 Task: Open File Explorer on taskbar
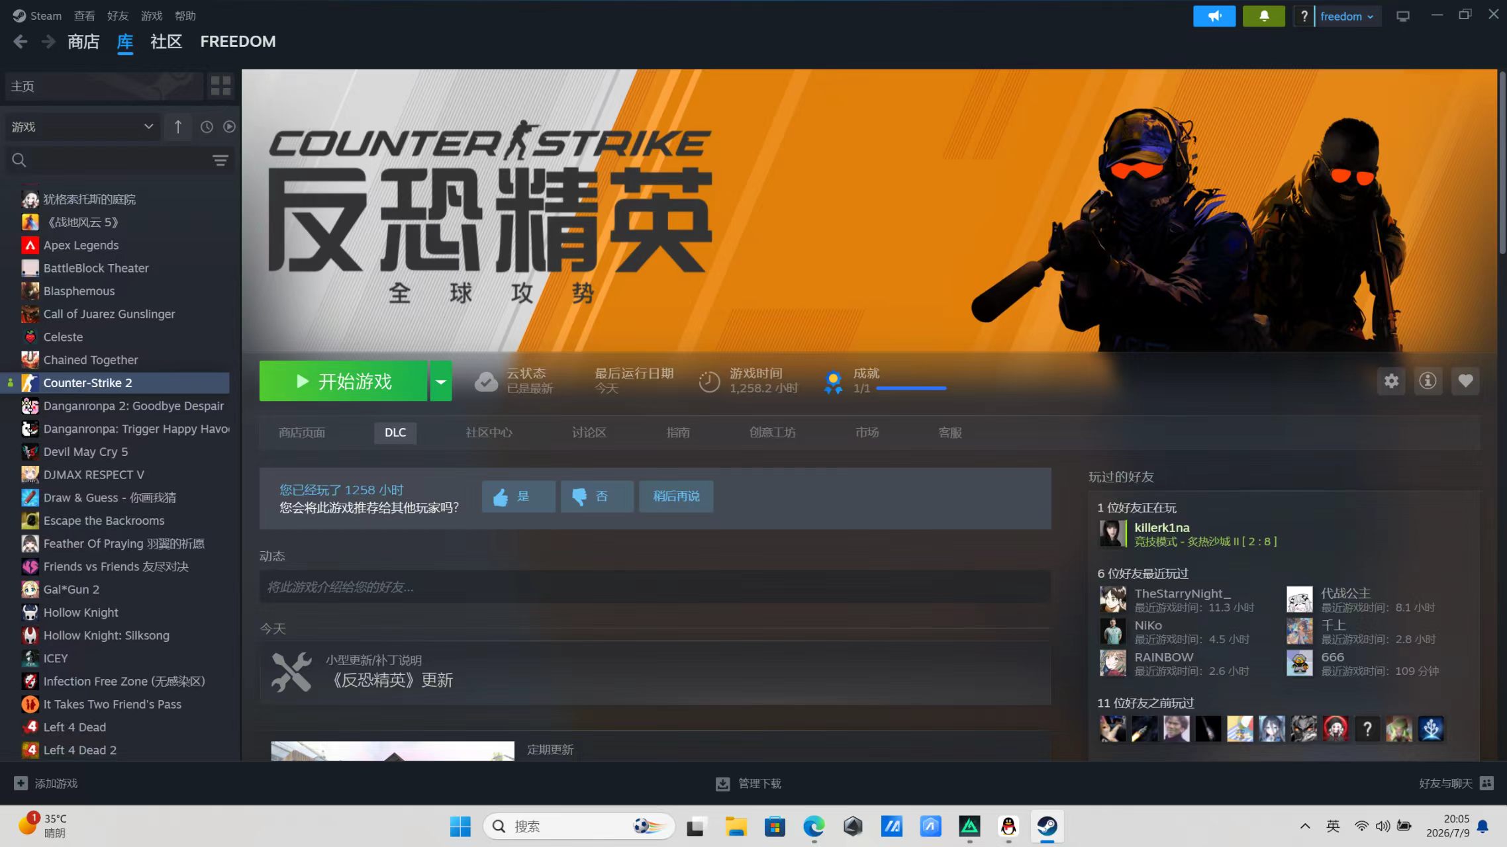pyautogui.click(x=736, y=826)
